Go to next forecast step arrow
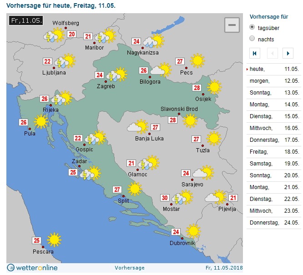The image size is (303, 275). [287, 53]
